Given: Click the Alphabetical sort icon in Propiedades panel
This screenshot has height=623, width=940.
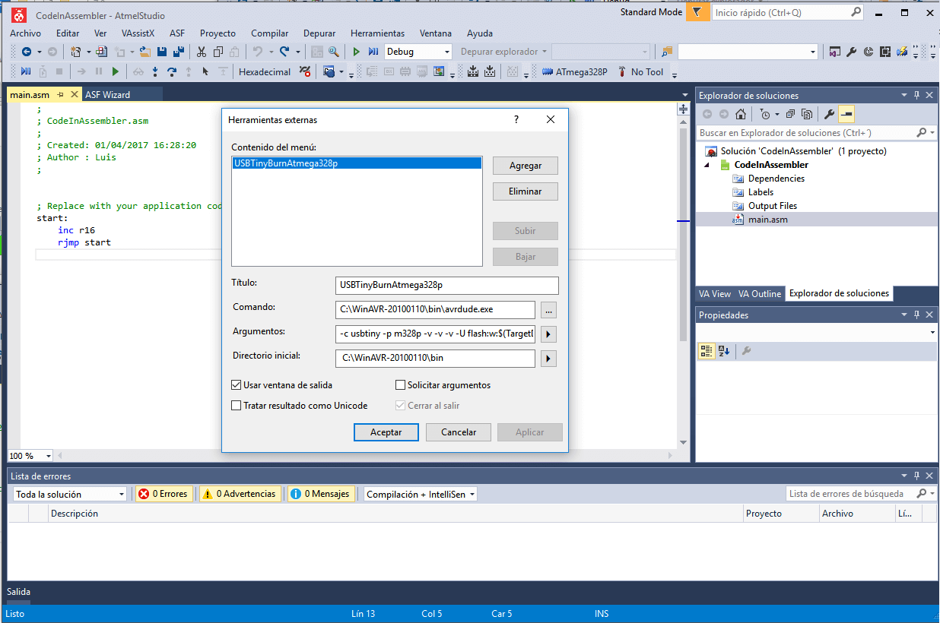Looking at the screenshot, I should point(724,351).
